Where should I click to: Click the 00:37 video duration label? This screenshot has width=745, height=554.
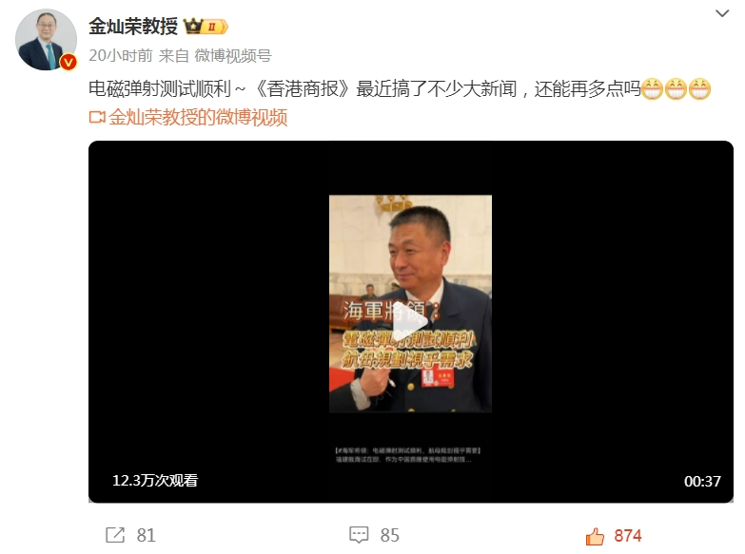tap(702, 482)
